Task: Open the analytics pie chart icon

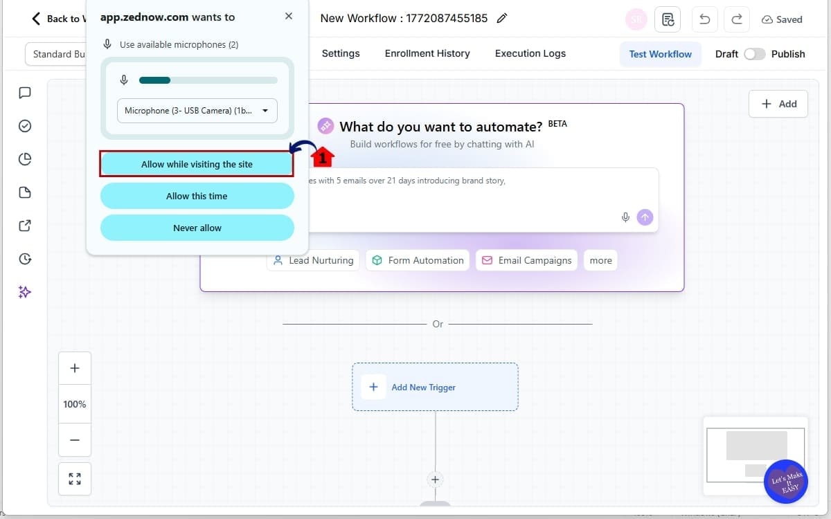Action: coord(25,158)
